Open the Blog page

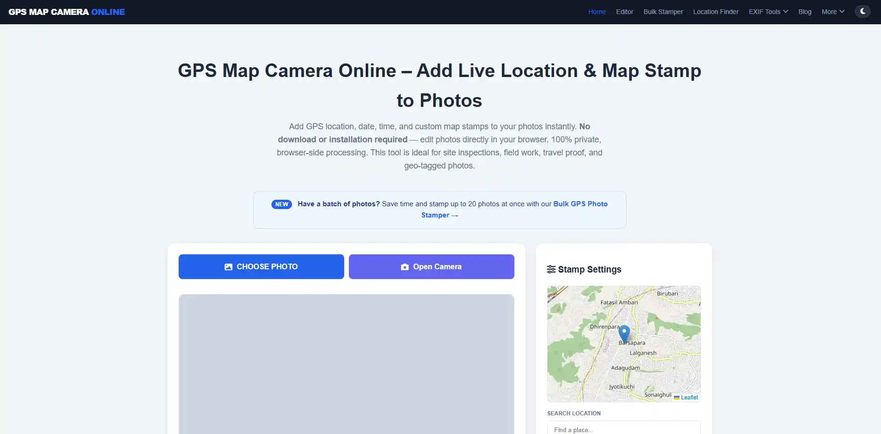[805, 12]
